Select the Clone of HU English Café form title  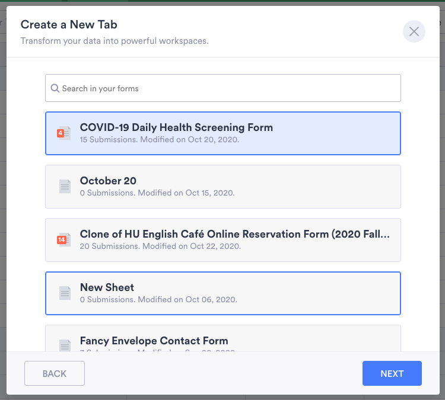(x=235, y=234)
